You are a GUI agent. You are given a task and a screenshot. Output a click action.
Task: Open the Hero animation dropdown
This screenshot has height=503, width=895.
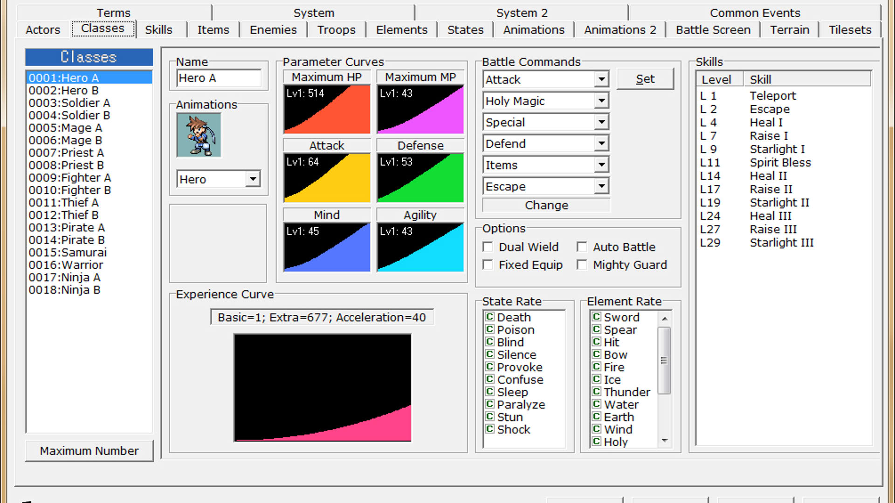[x=253, y=179]
